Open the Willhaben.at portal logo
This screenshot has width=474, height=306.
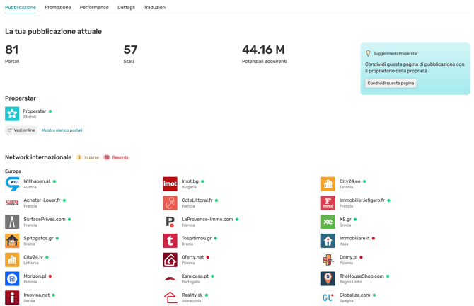12,184
